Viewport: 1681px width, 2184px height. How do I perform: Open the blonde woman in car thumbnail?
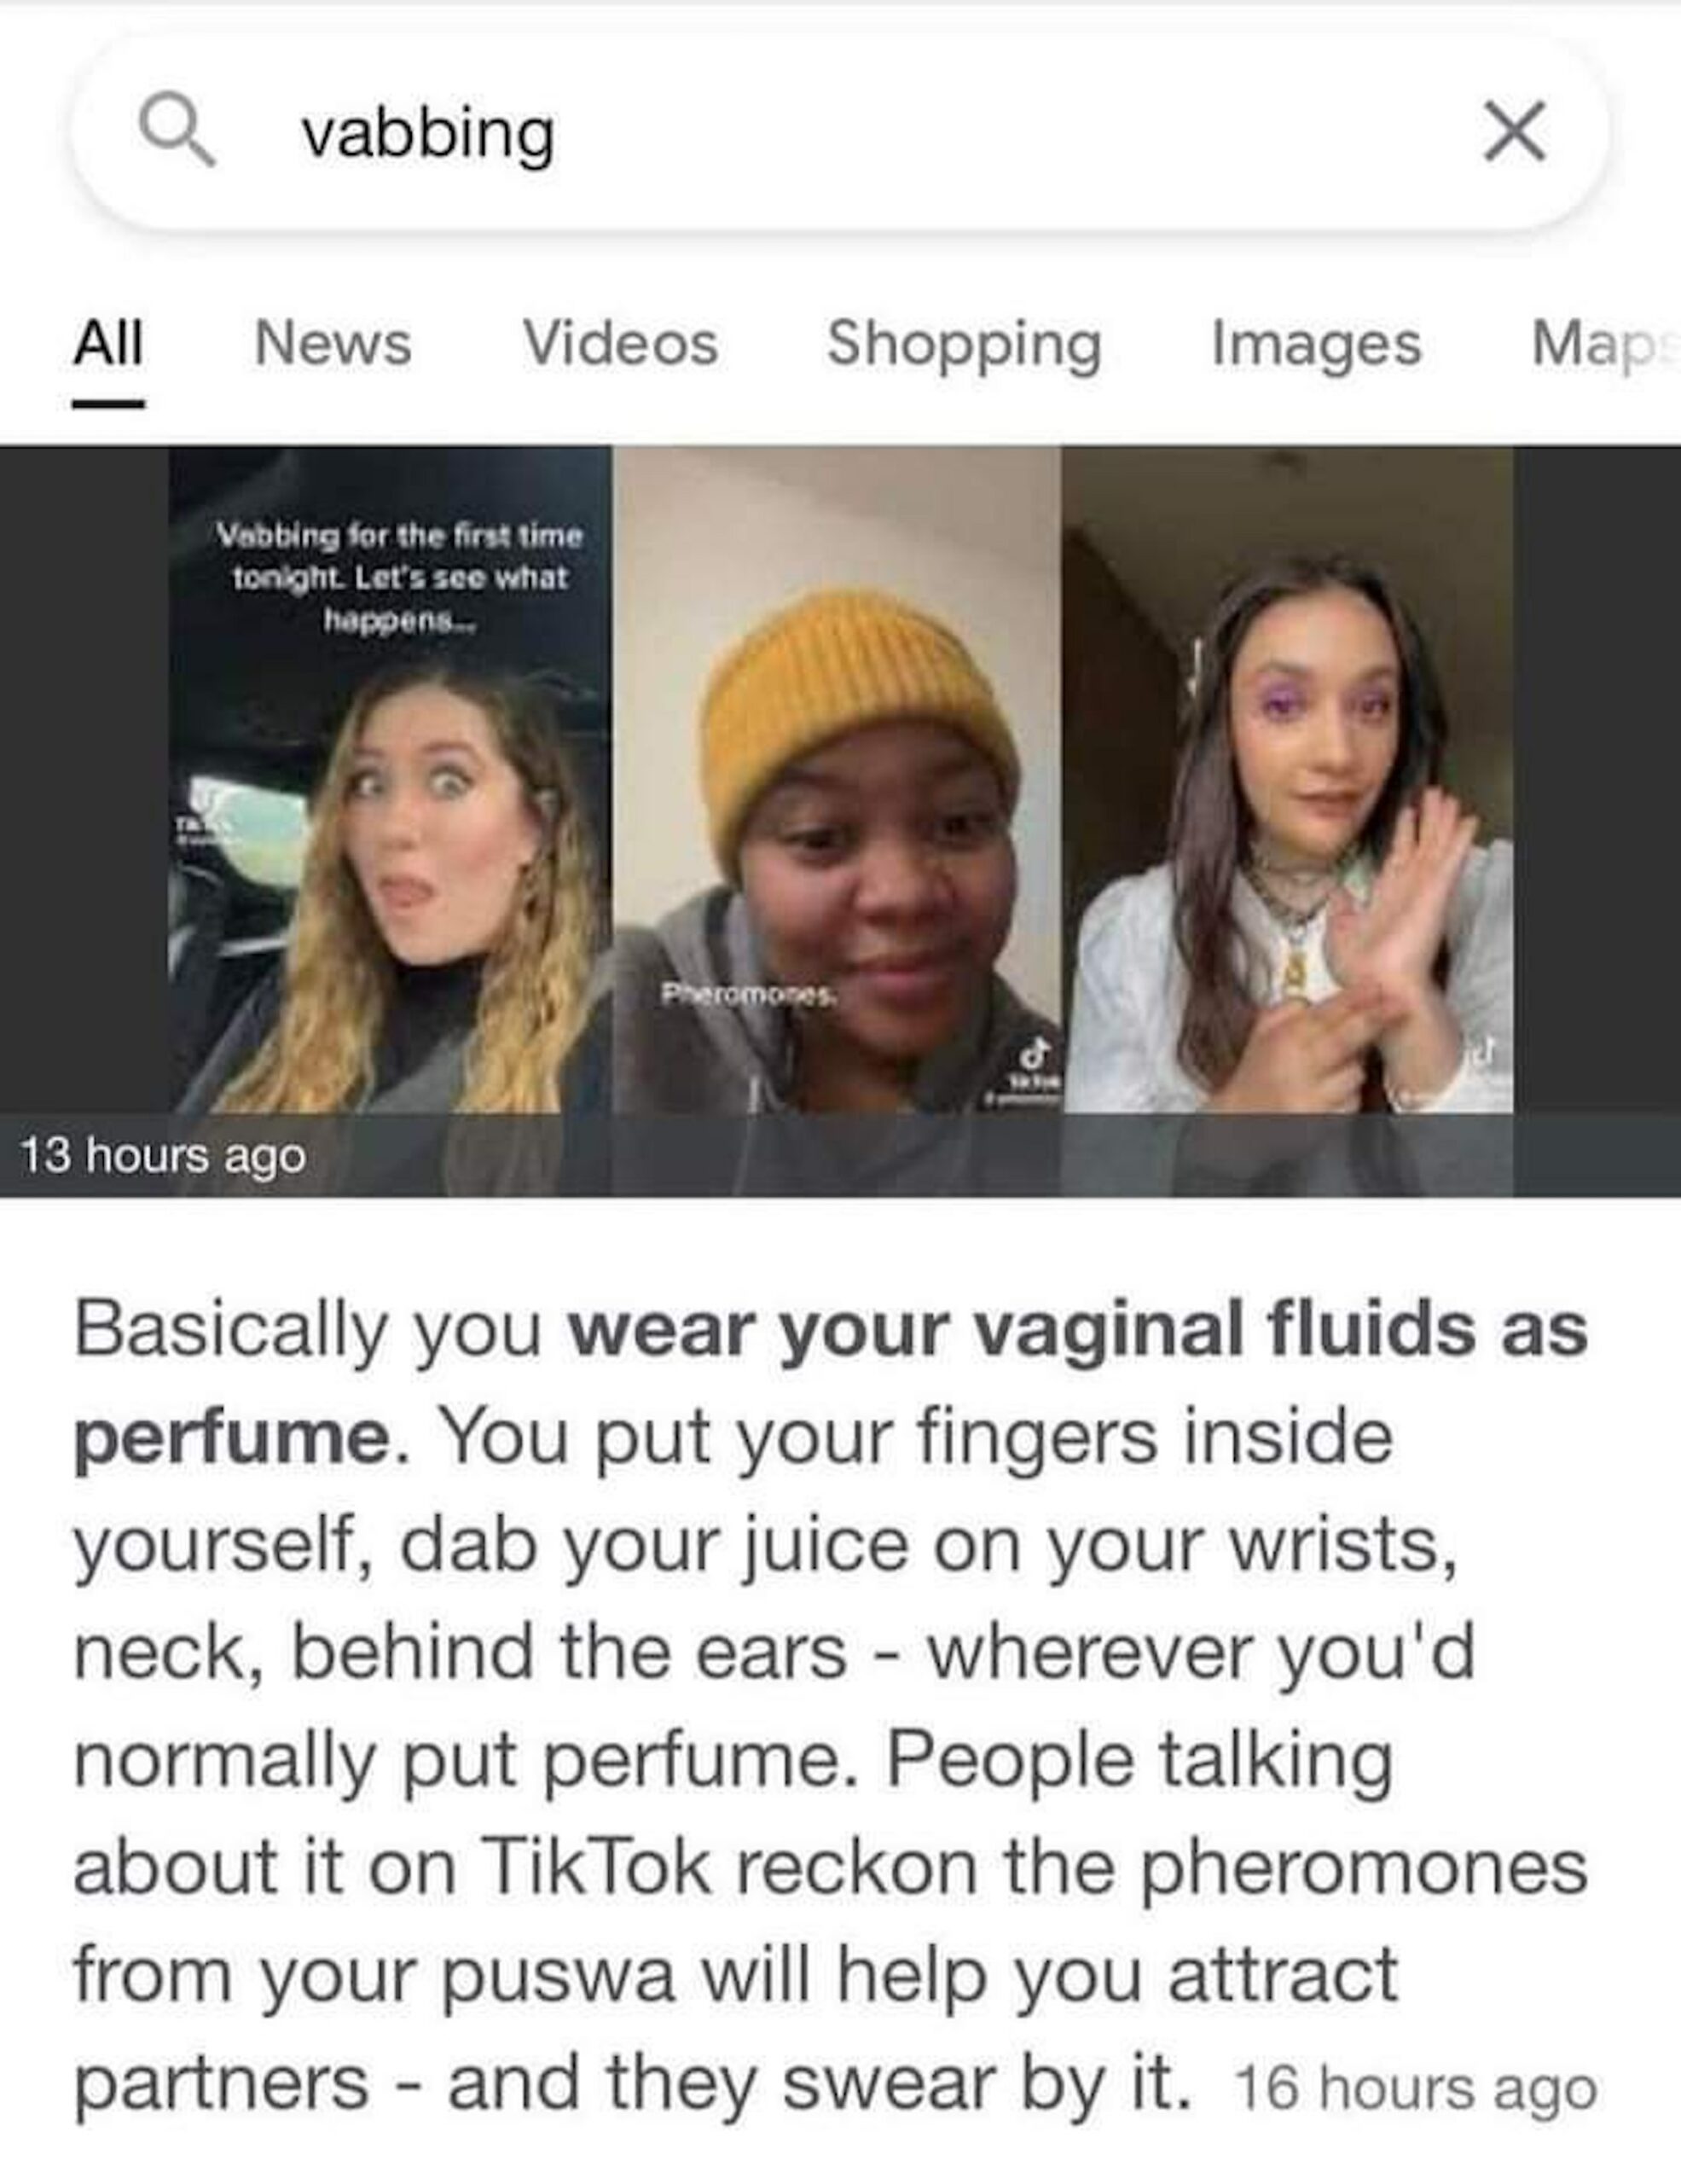pyautogui.click(x=390, y=779)
